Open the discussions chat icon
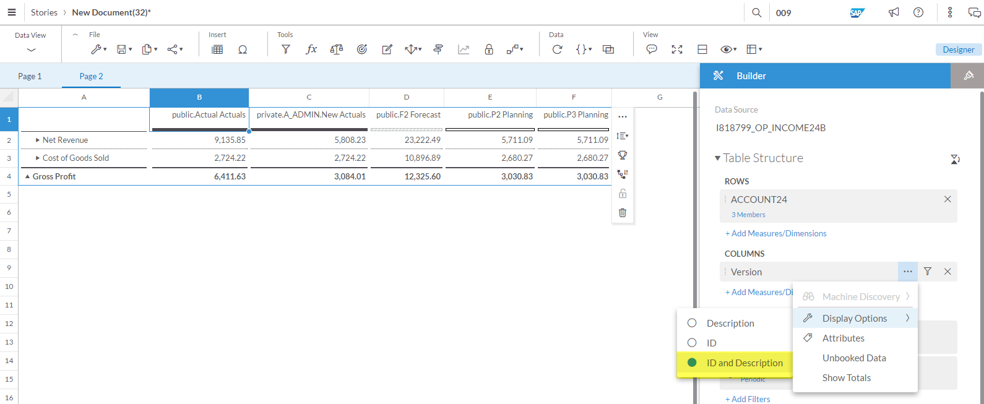This screenshot has height=404, width=984. pos(974,12)
